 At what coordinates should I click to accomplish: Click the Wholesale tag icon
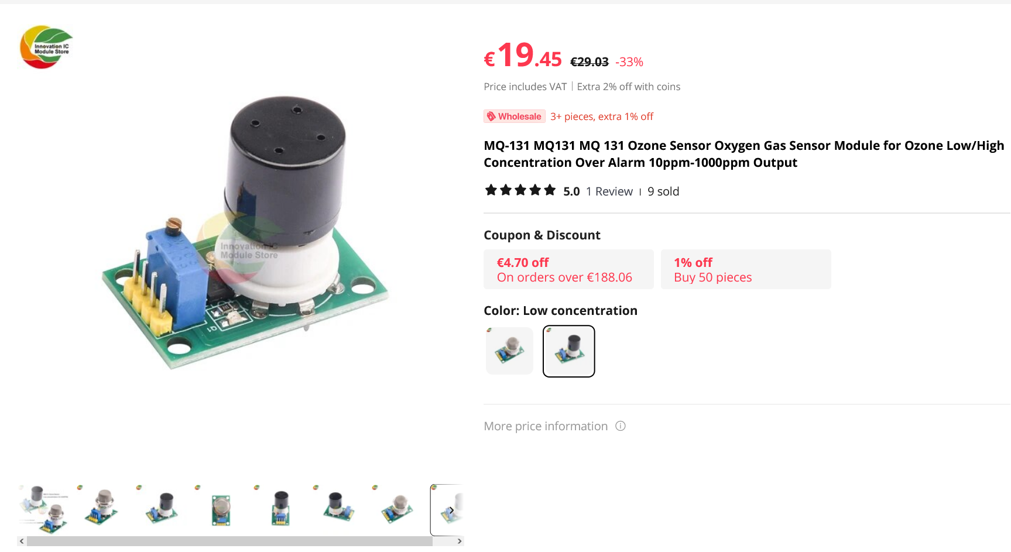pos(492,116)
